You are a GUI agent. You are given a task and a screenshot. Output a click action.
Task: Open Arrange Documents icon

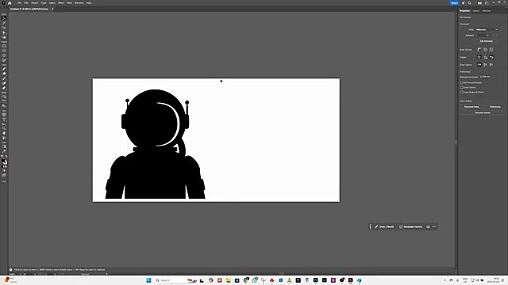coord(479,3)
